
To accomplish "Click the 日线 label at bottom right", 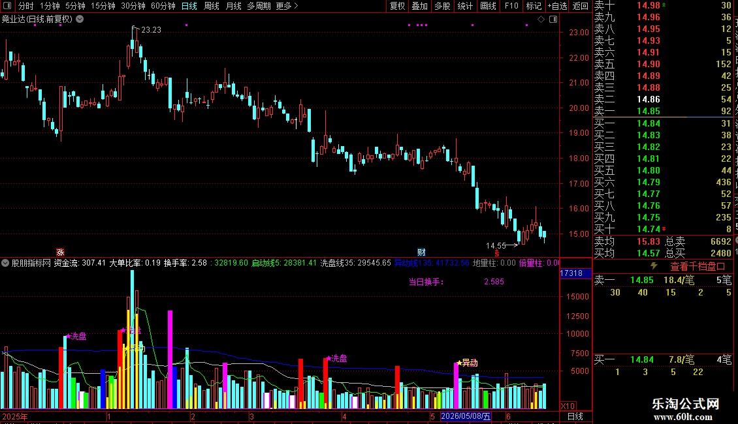I will (x=575, y=416).
